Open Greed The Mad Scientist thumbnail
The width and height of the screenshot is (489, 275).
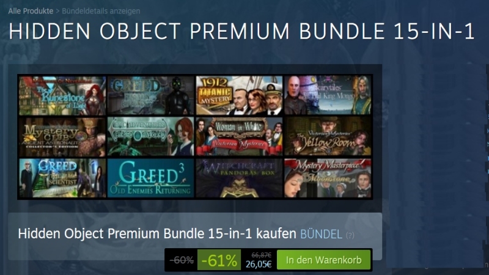coord(62,178)
